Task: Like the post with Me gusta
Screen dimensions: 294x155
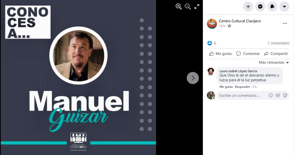Action: tap(220, 54)
